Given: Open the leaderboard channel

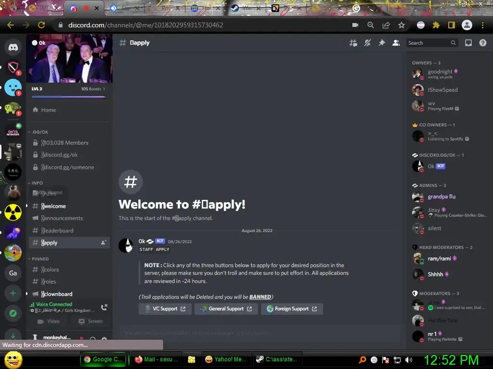Looking at the screenshot, I should pyautogui.click(x=69, y=231).
